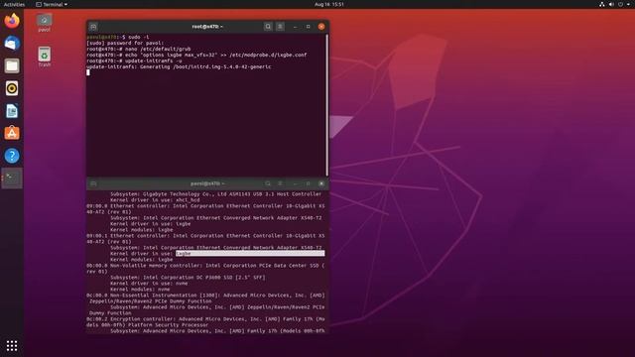Click the root terminal vertical scrollbar
Screen dimensions: 635x357
click(326, 104)
